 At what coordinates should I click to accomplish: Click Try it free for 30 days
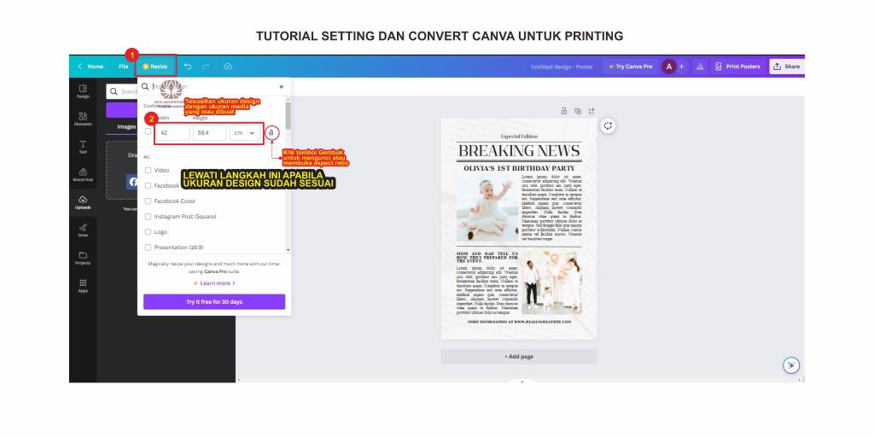(214, 301)
